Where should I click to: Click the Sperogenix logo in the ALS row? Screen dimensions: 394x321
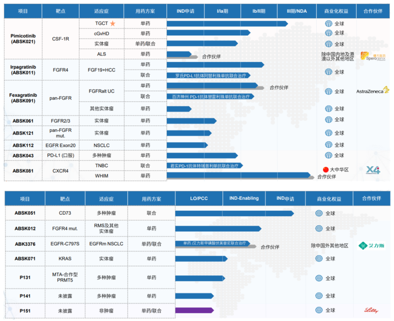click(372, 56)
